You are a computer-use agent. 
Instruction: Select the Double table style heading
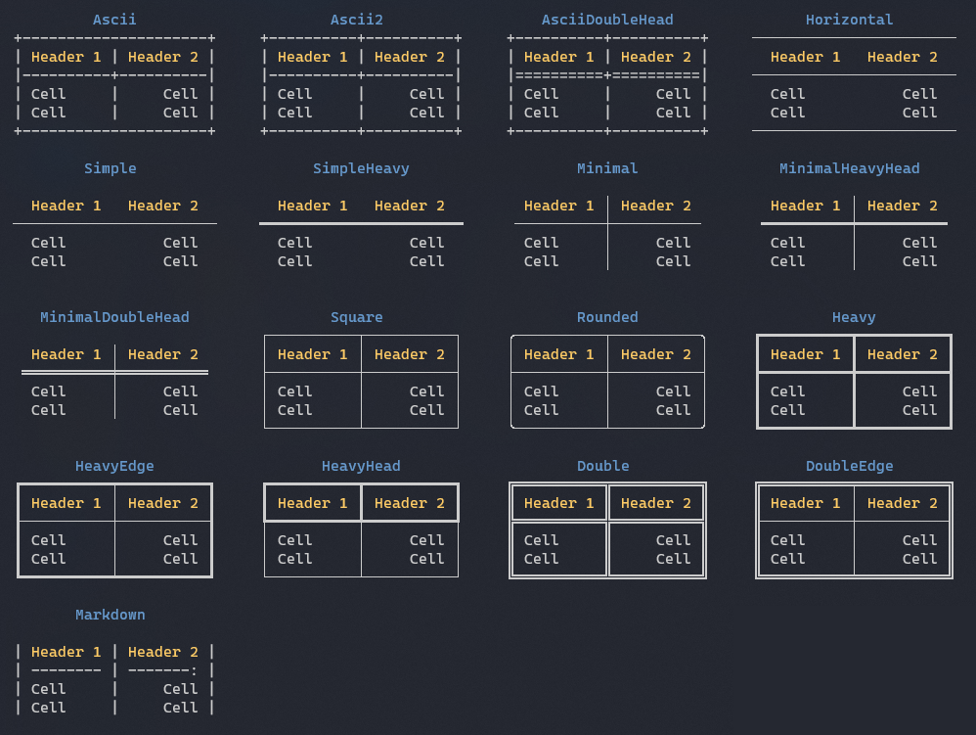603,466
